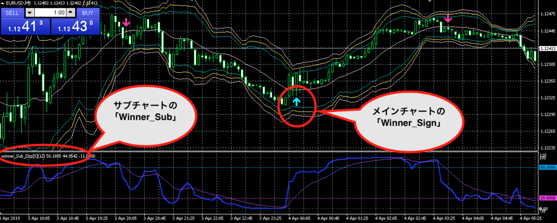Click price scale value 1.12355

pos(548,81)
